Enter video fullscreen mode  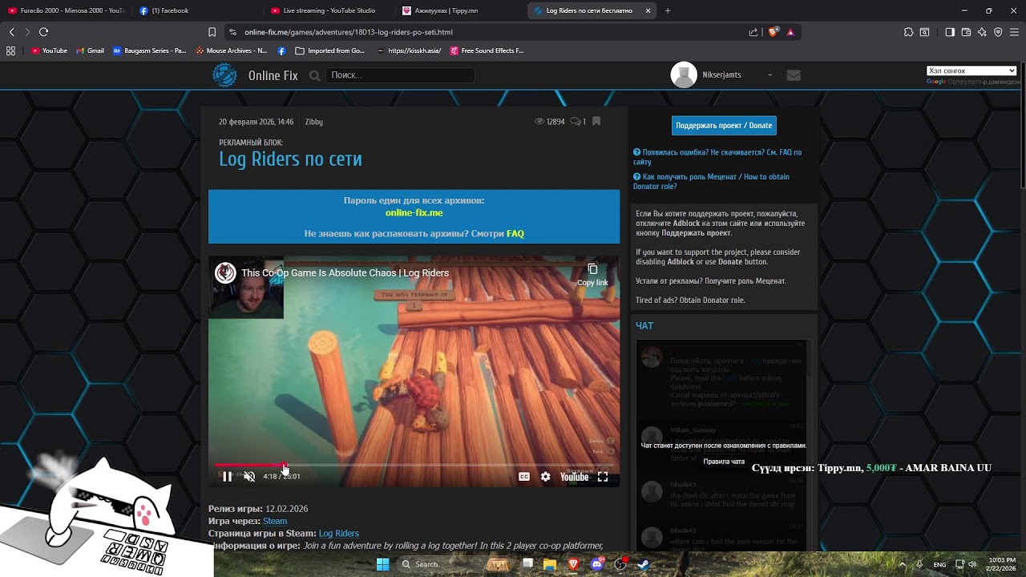pyautogui.click(x=603, y=477)
